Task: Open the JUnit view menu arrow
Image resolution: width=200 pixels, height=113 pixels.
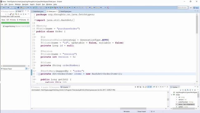Action: [28, 14]
